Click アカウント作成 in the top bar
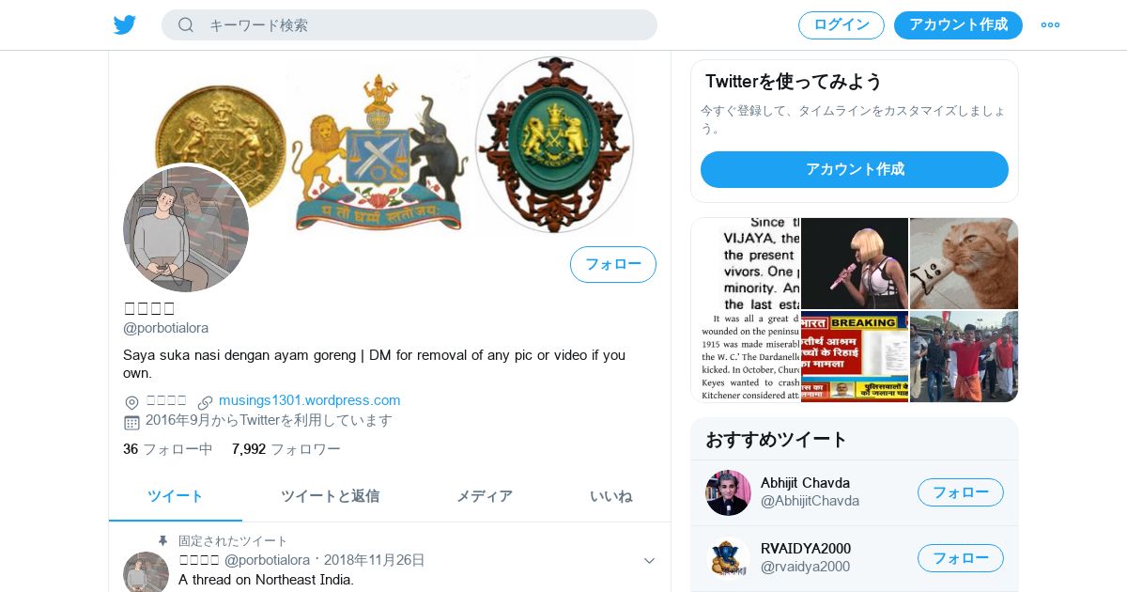 pyautogui.click(x=958, y=25)
